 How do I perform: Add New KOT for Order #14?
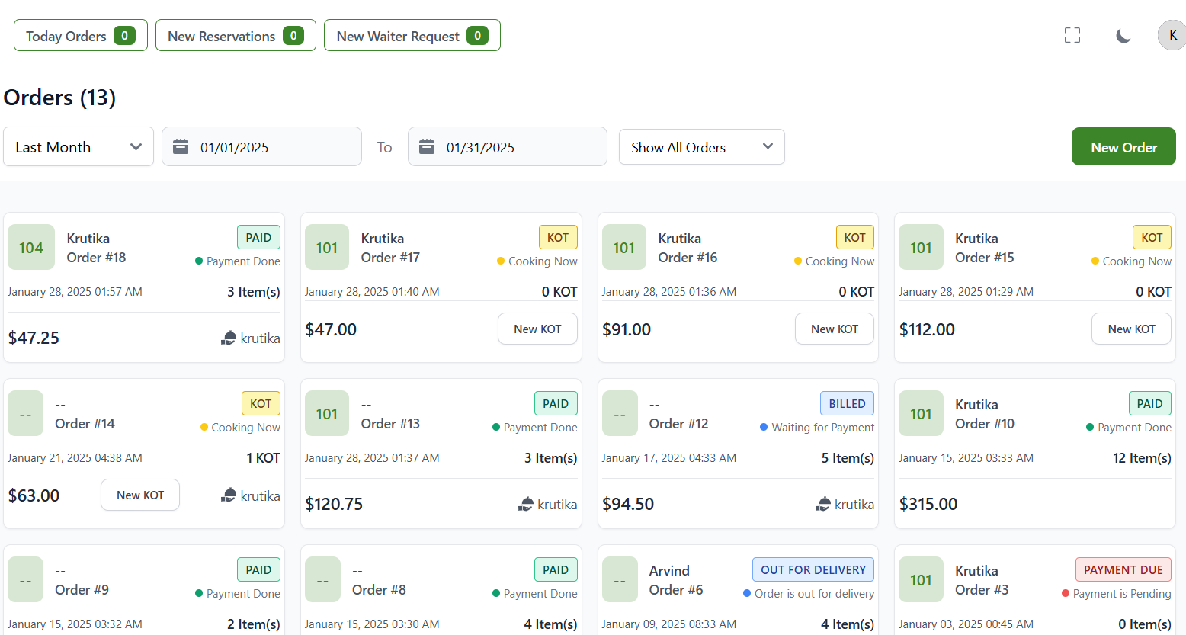click(x=140, y=495)
